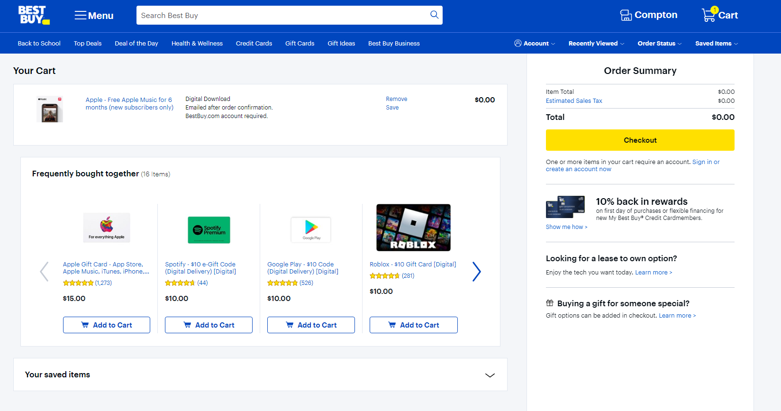View Apple Gift Card 1,273 reviews
The width and height of the screenshot is (781, 411).
(87, 283)
